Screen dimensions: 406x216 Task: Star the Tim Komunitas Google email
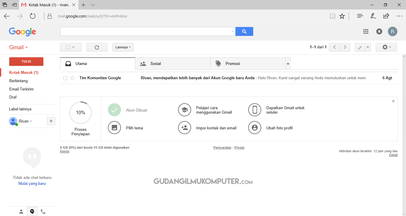pyautogui.click(x=73, y=78)
